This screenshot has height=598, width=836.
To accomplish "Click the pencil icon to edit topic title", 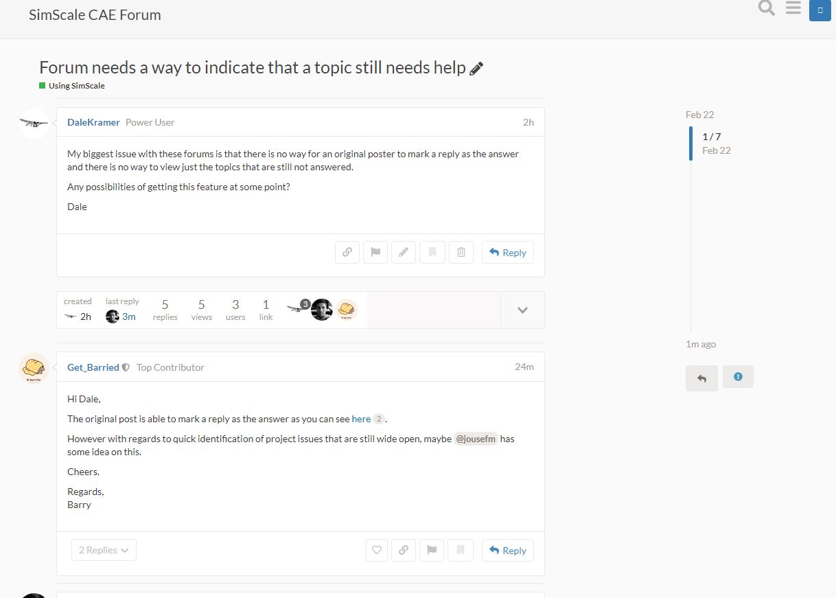I will (x=476, y=69).
